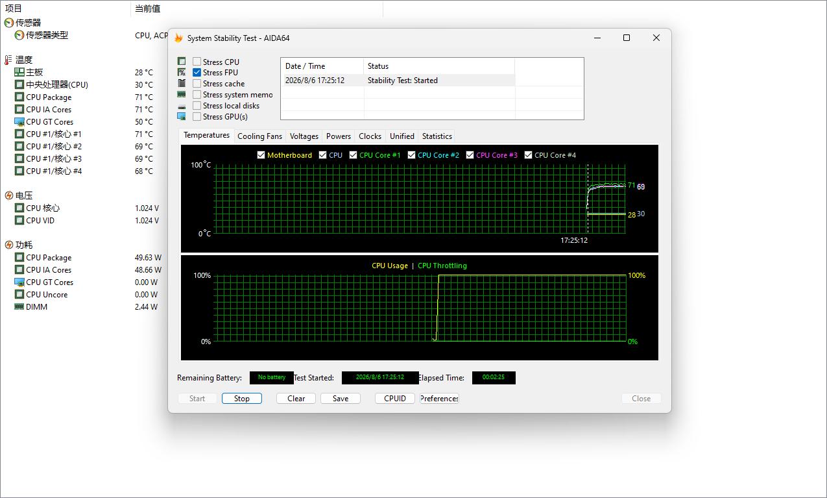Click the Stress local disks drive icon
827x498 pixels.
tap(182, 106)
